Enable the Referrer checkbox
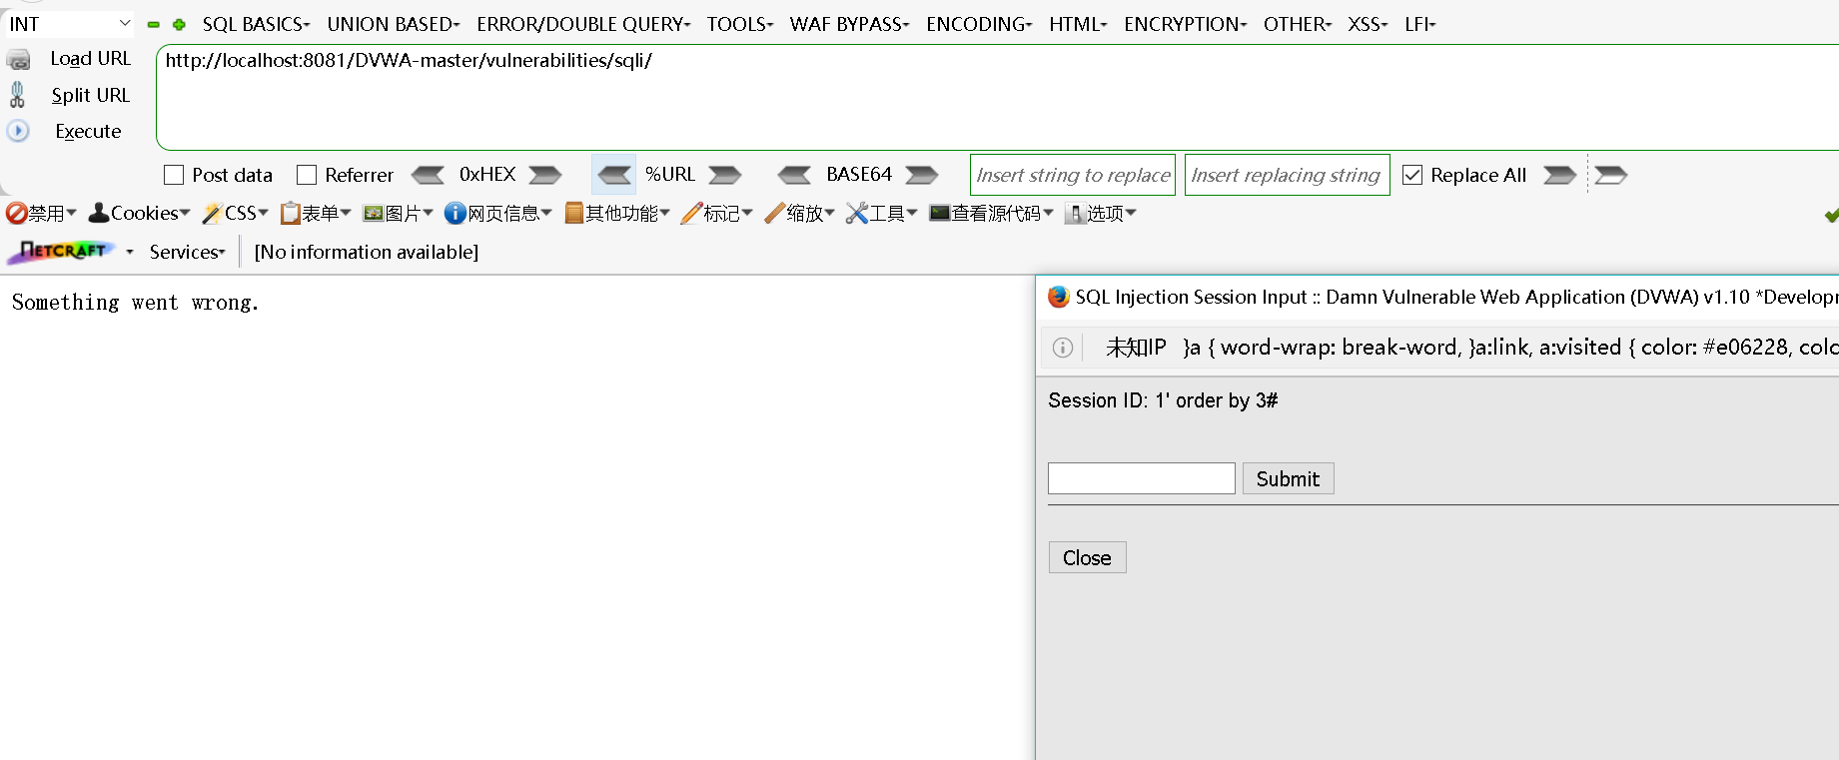Viewport: 1839px width, 760px height. (307, 175)
